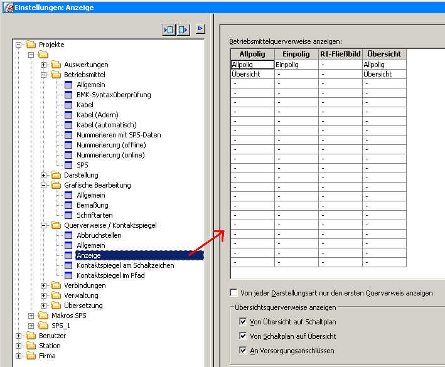Click the application icon in title bar
Image resolution: width=445 pixels, height=367 pixels.
[x=8, y=8]
